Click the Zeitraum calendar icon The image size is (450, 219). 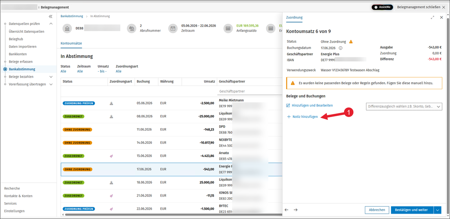click(173, 29)
